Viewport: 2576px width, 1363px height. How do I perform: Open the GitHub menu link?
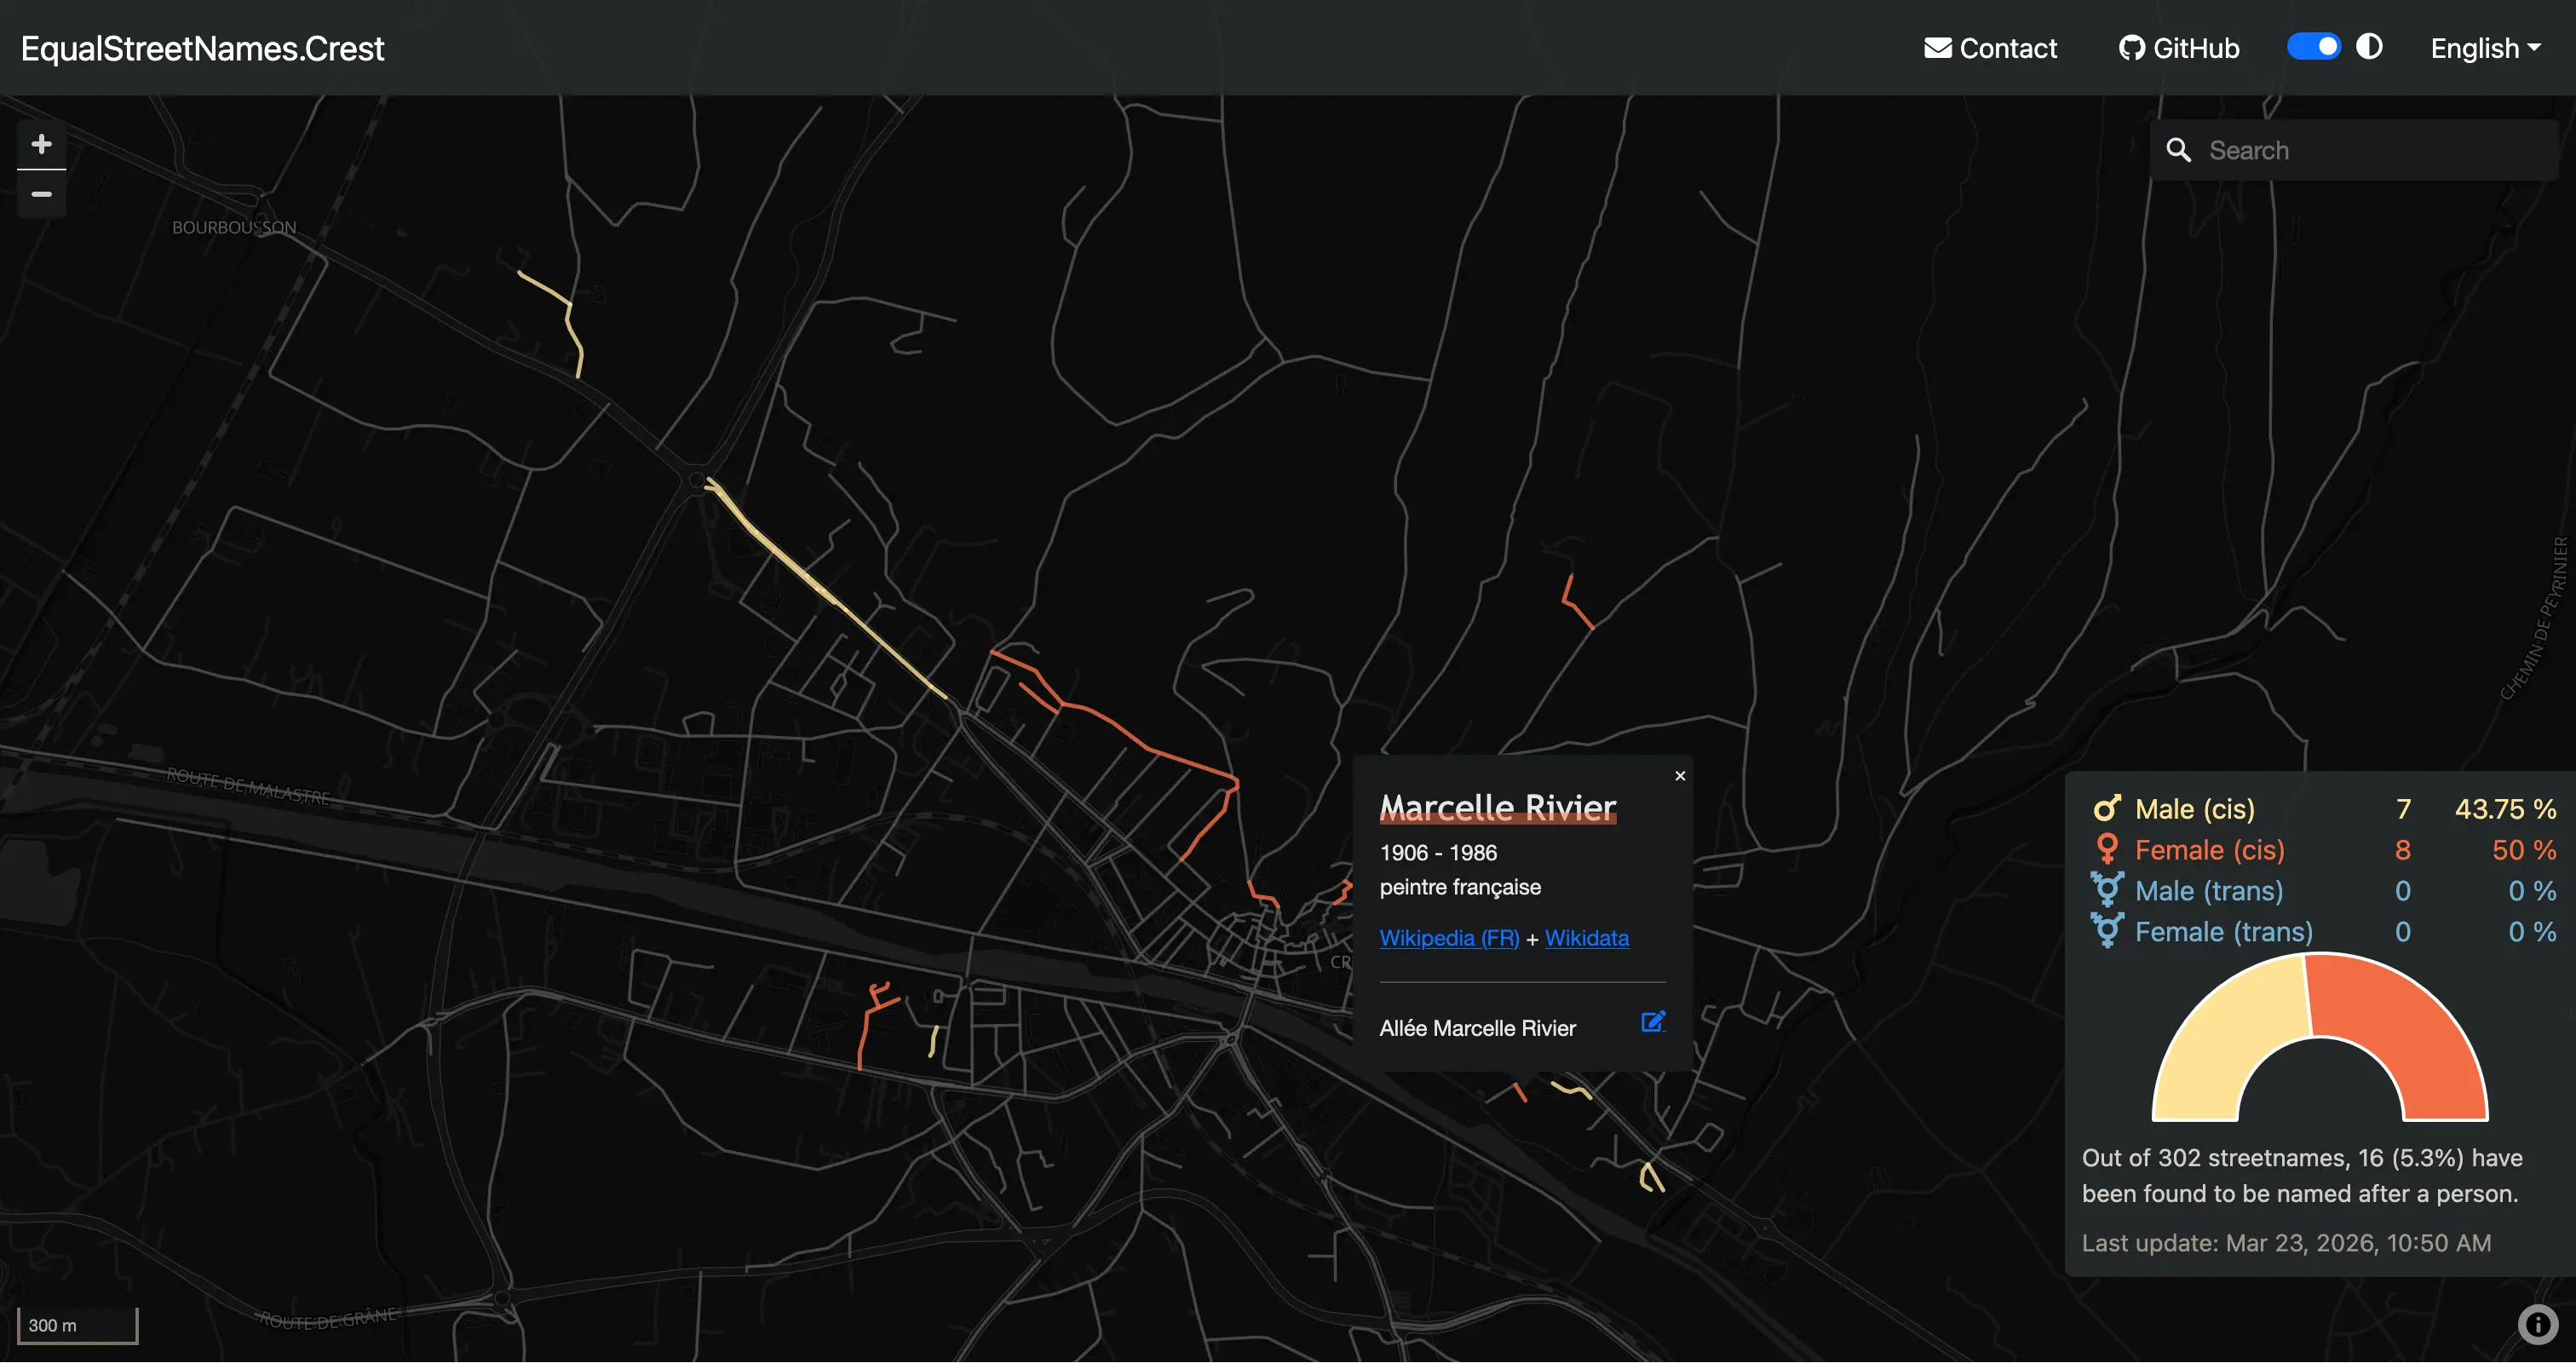coord(2178,48)
